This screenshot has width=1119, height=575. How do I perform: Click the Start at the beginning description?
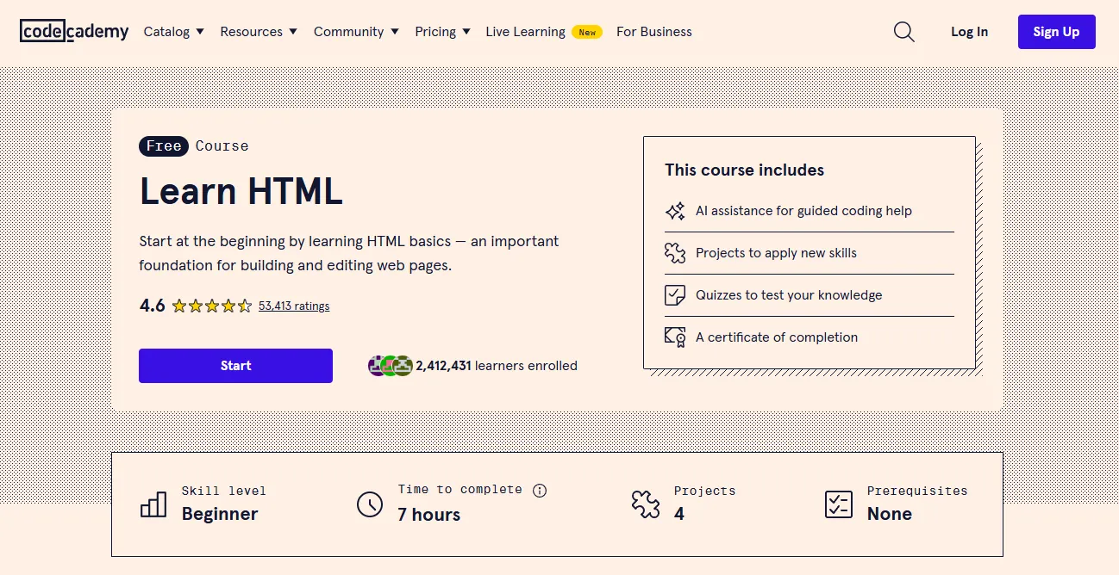point(349,253)
